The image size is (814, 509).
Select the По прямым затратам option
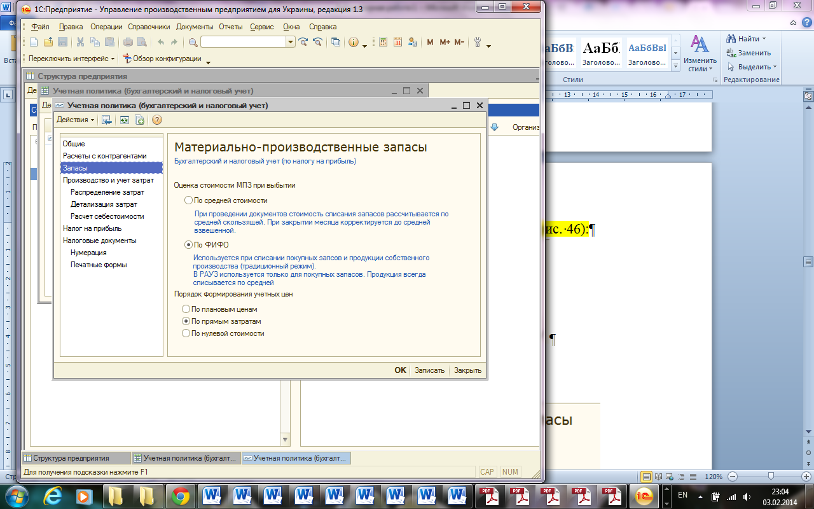(x=186, y=321)
